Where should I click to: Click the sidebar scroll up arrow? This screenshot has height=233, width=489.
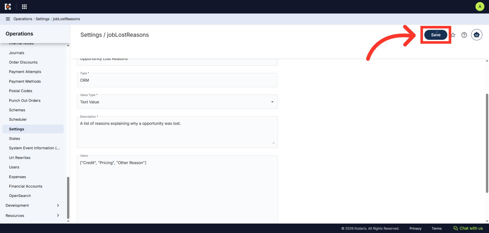pyautogui.click(x=68, y=45)
